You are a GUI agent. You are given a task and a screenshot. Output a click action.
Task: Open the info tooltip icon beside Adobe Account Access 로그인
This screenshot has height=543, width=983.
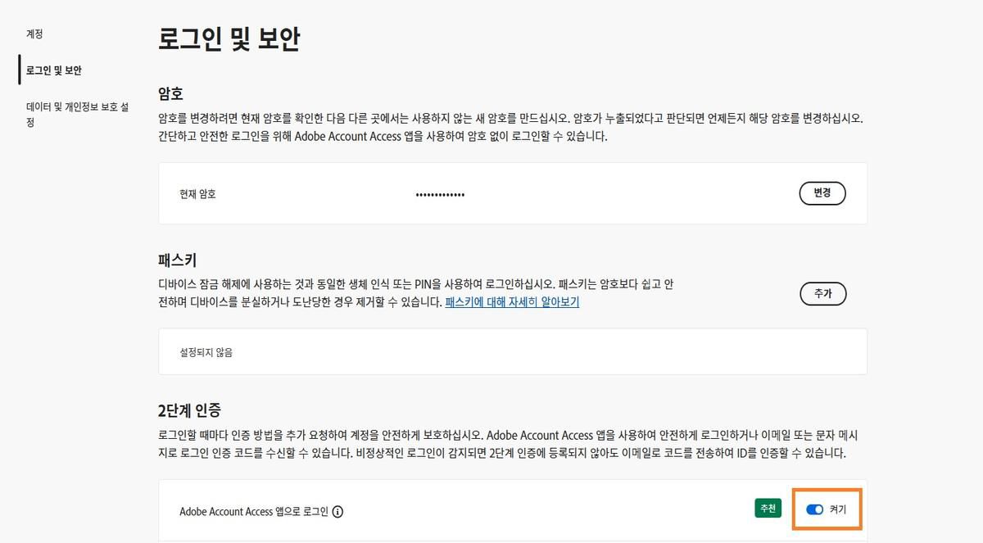click(x=336, y=512)
